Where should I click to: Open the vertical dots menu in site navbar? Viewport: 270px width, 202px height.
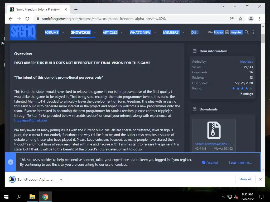click(253, 32)
